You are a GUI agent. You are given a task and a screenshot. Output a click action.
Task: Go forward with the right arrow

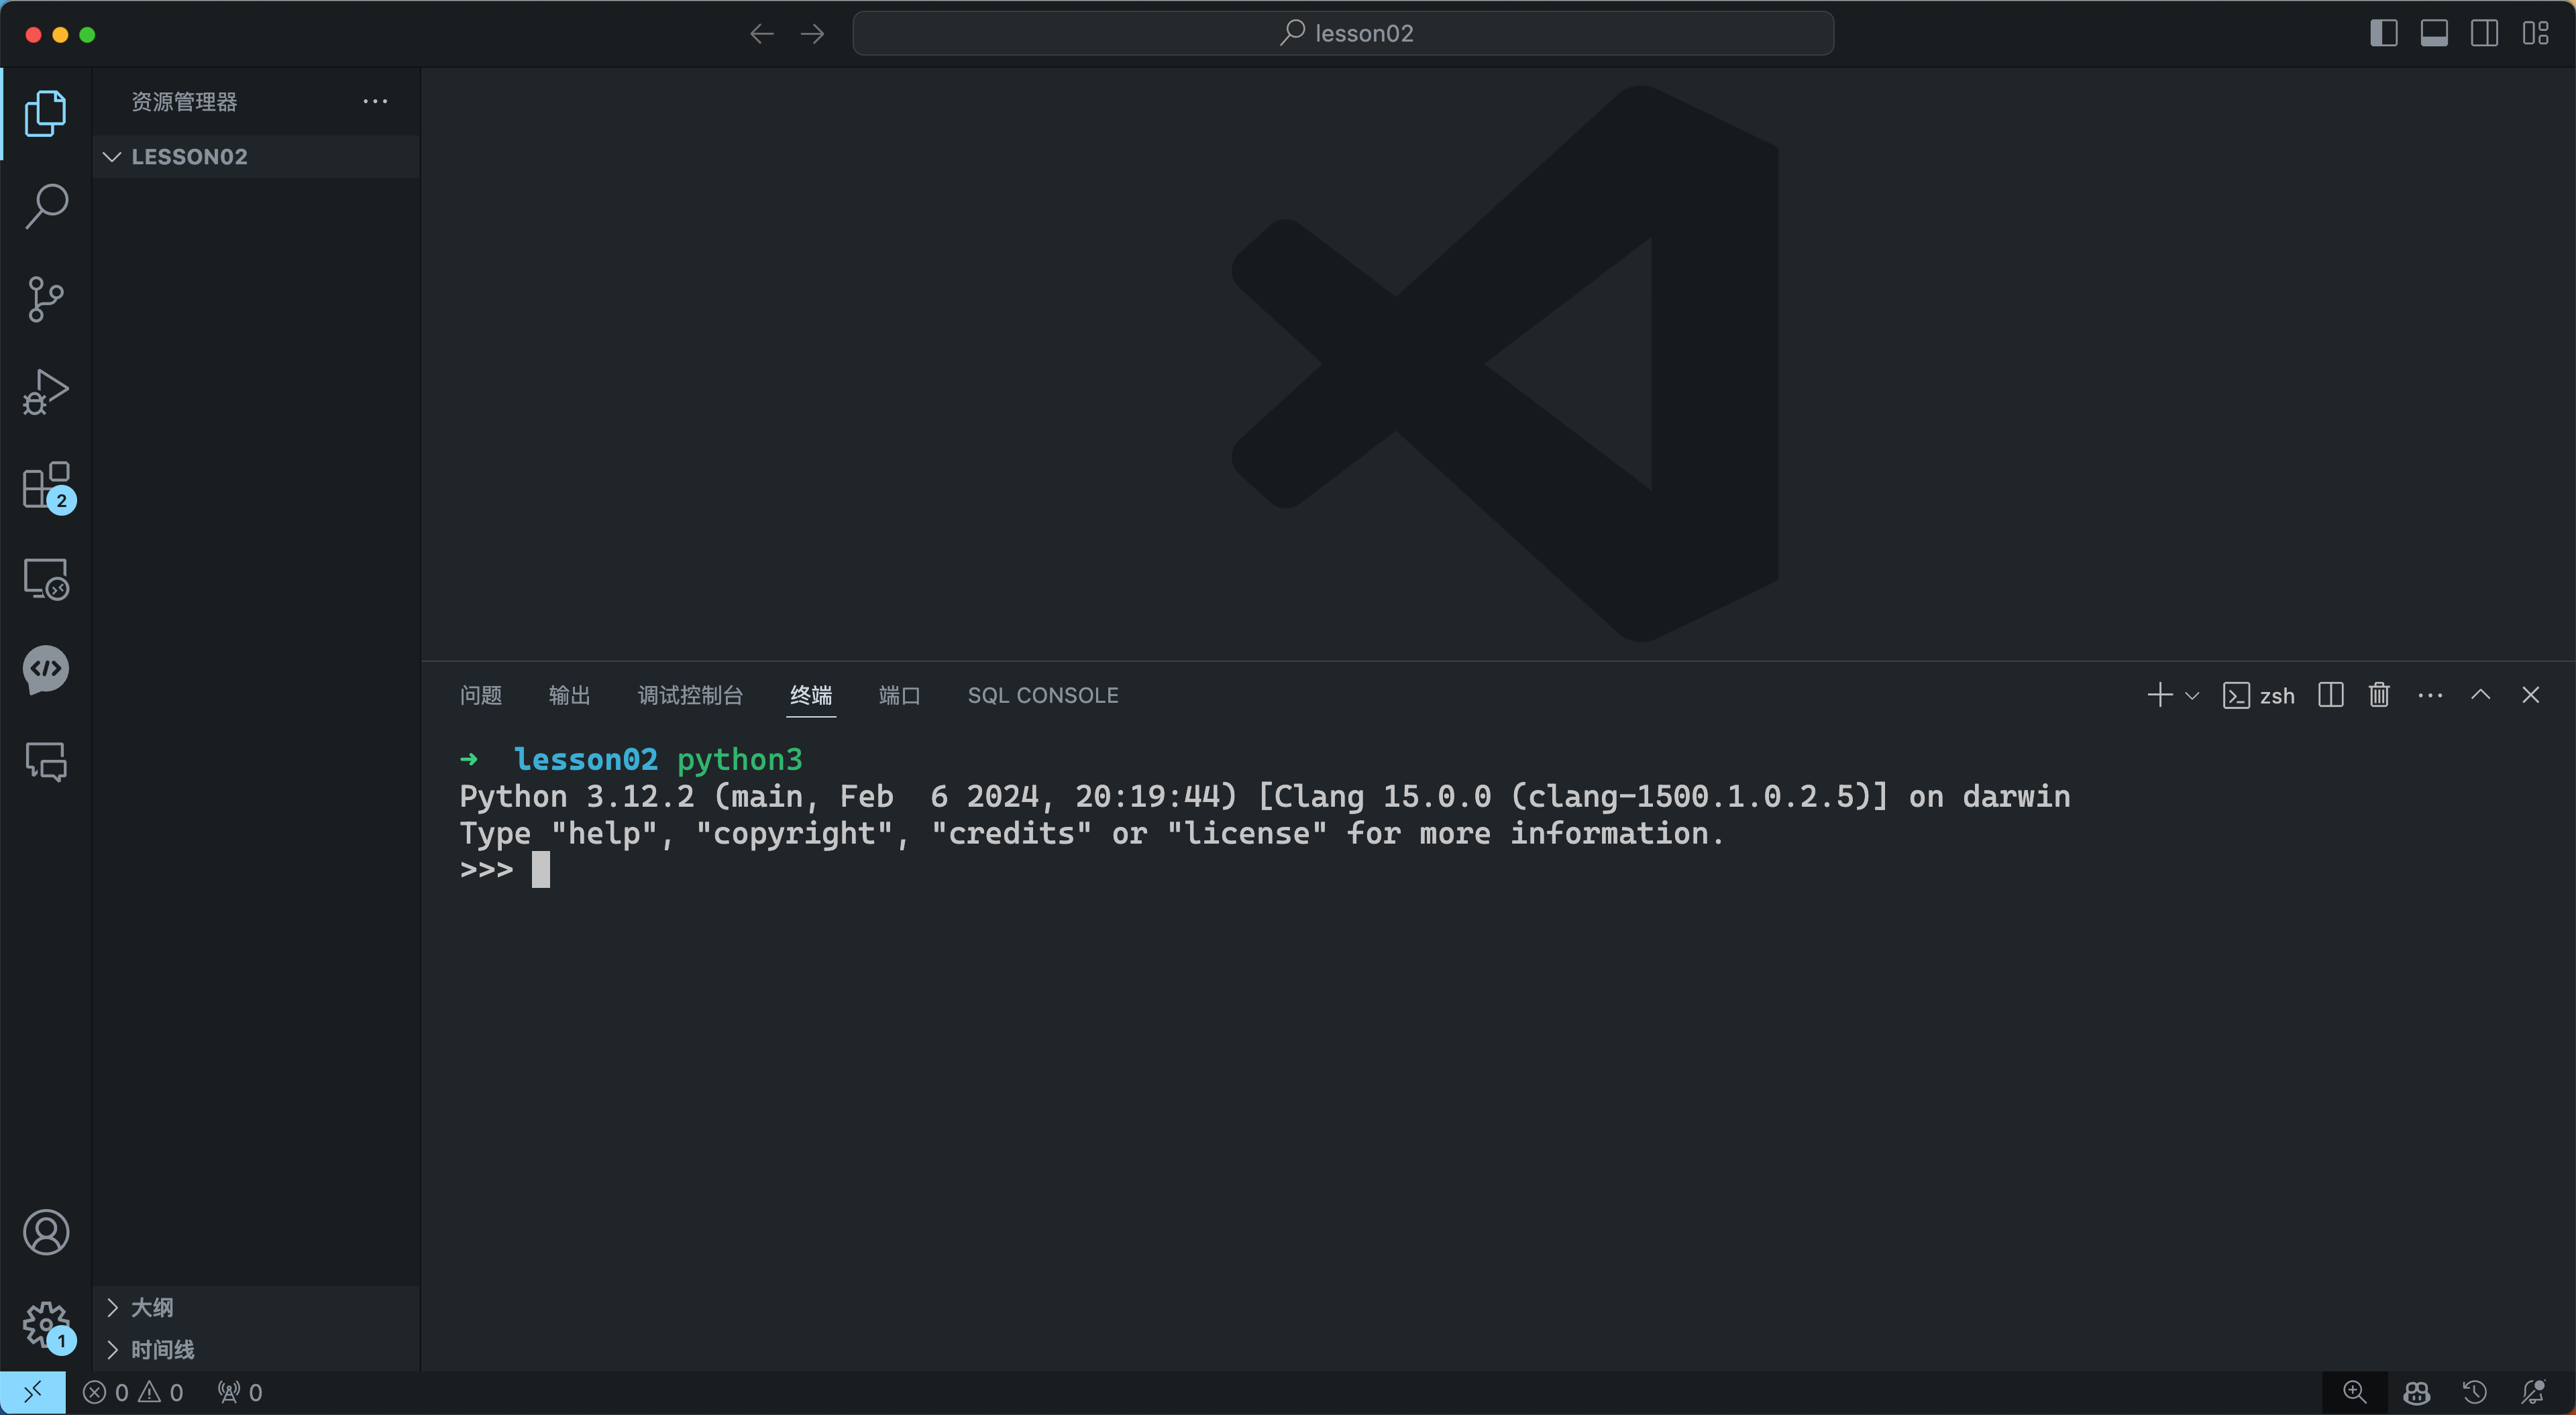tap(813, 34)
